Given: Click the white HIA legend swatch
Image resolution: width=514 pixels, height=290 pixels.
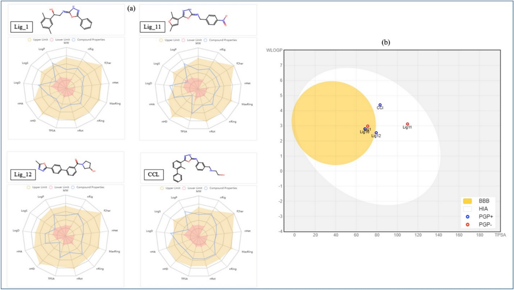Looking at the screenshot, I should click(x=468, y=209).
